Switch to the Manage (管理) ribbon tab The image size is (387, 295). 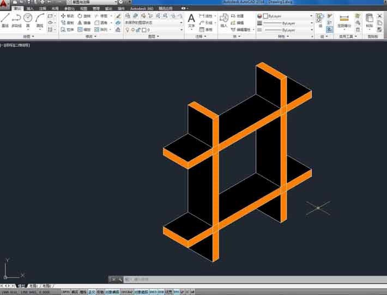96,9
